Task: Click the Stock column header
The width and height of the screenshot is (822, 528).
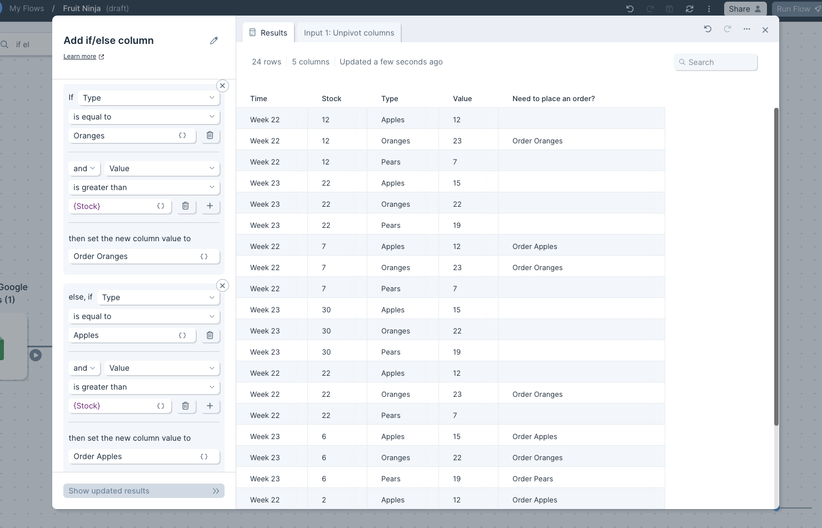Action: click(x=331, y=98)
